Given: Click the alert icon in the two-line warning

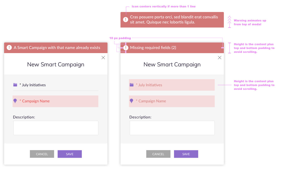Looking at the screenshot, I should [x=126, y=20].
